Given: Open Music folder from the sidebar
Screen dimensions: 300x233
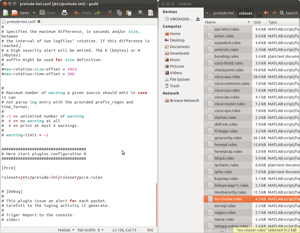Looking at the screenshot, I should 172,60.
